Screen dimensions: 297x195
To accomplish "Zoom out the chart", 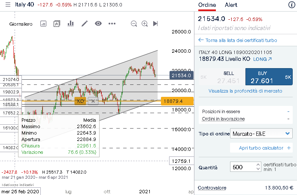I will [134, 24].
